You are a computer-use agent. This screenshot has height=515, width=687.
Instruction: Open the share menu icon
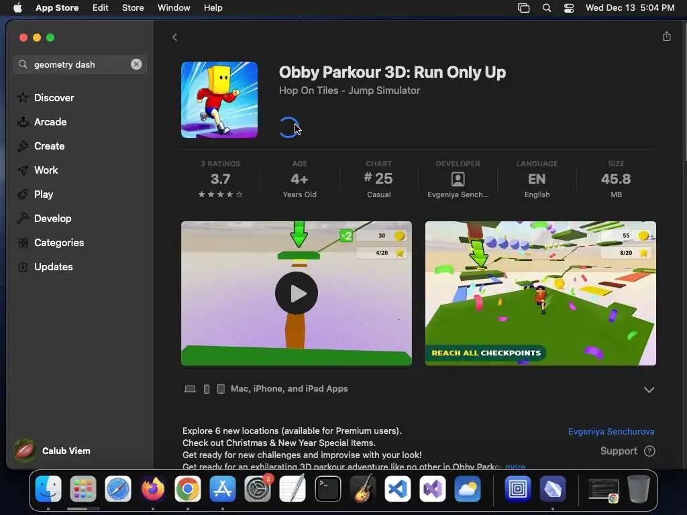click(666, 36)
